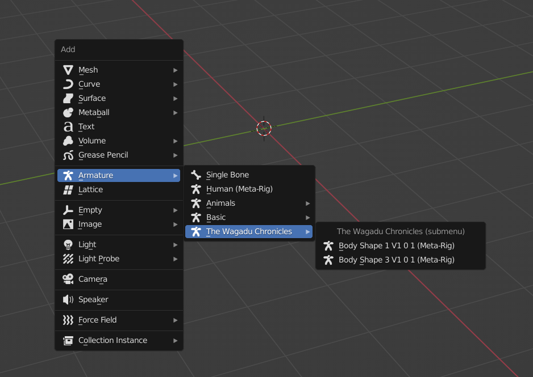Click the Basic armature icon
The image size is (533, 377).
tap(196, 218)
